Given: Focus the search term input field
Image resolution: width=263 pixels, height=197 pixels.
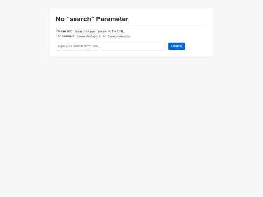Looking at the screenshot, I should (x=111, y=46).
